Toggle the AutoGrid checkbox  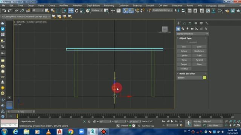[188, 42]
